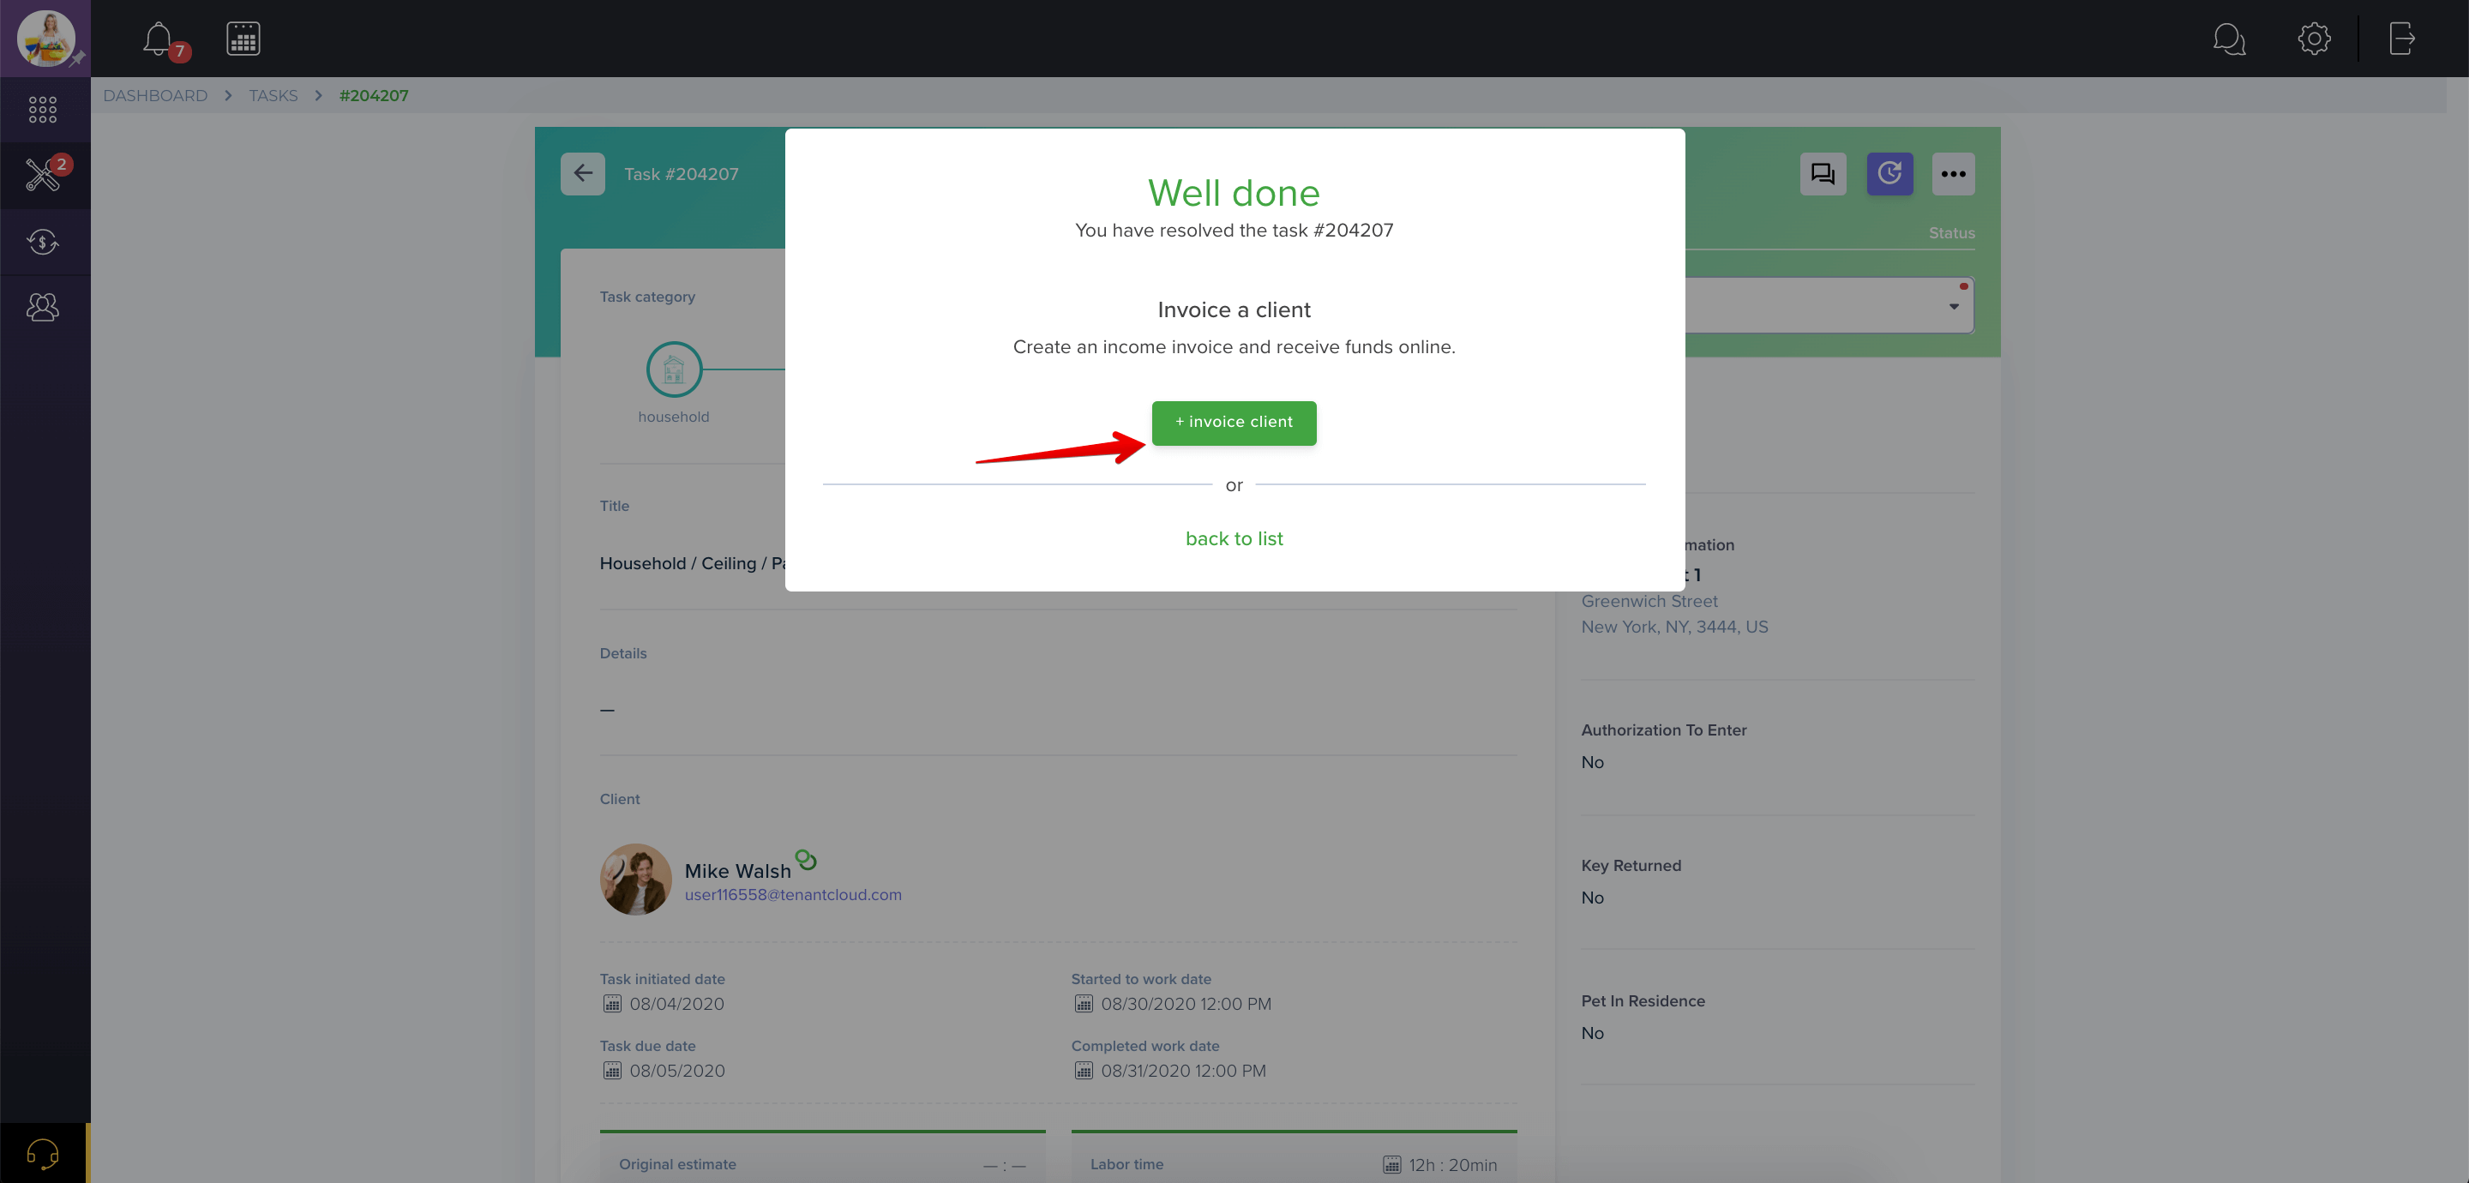Viewport: 2469px width, 1183px height.
Task: Open the accounting money sidebar icon
Action: 43,242
